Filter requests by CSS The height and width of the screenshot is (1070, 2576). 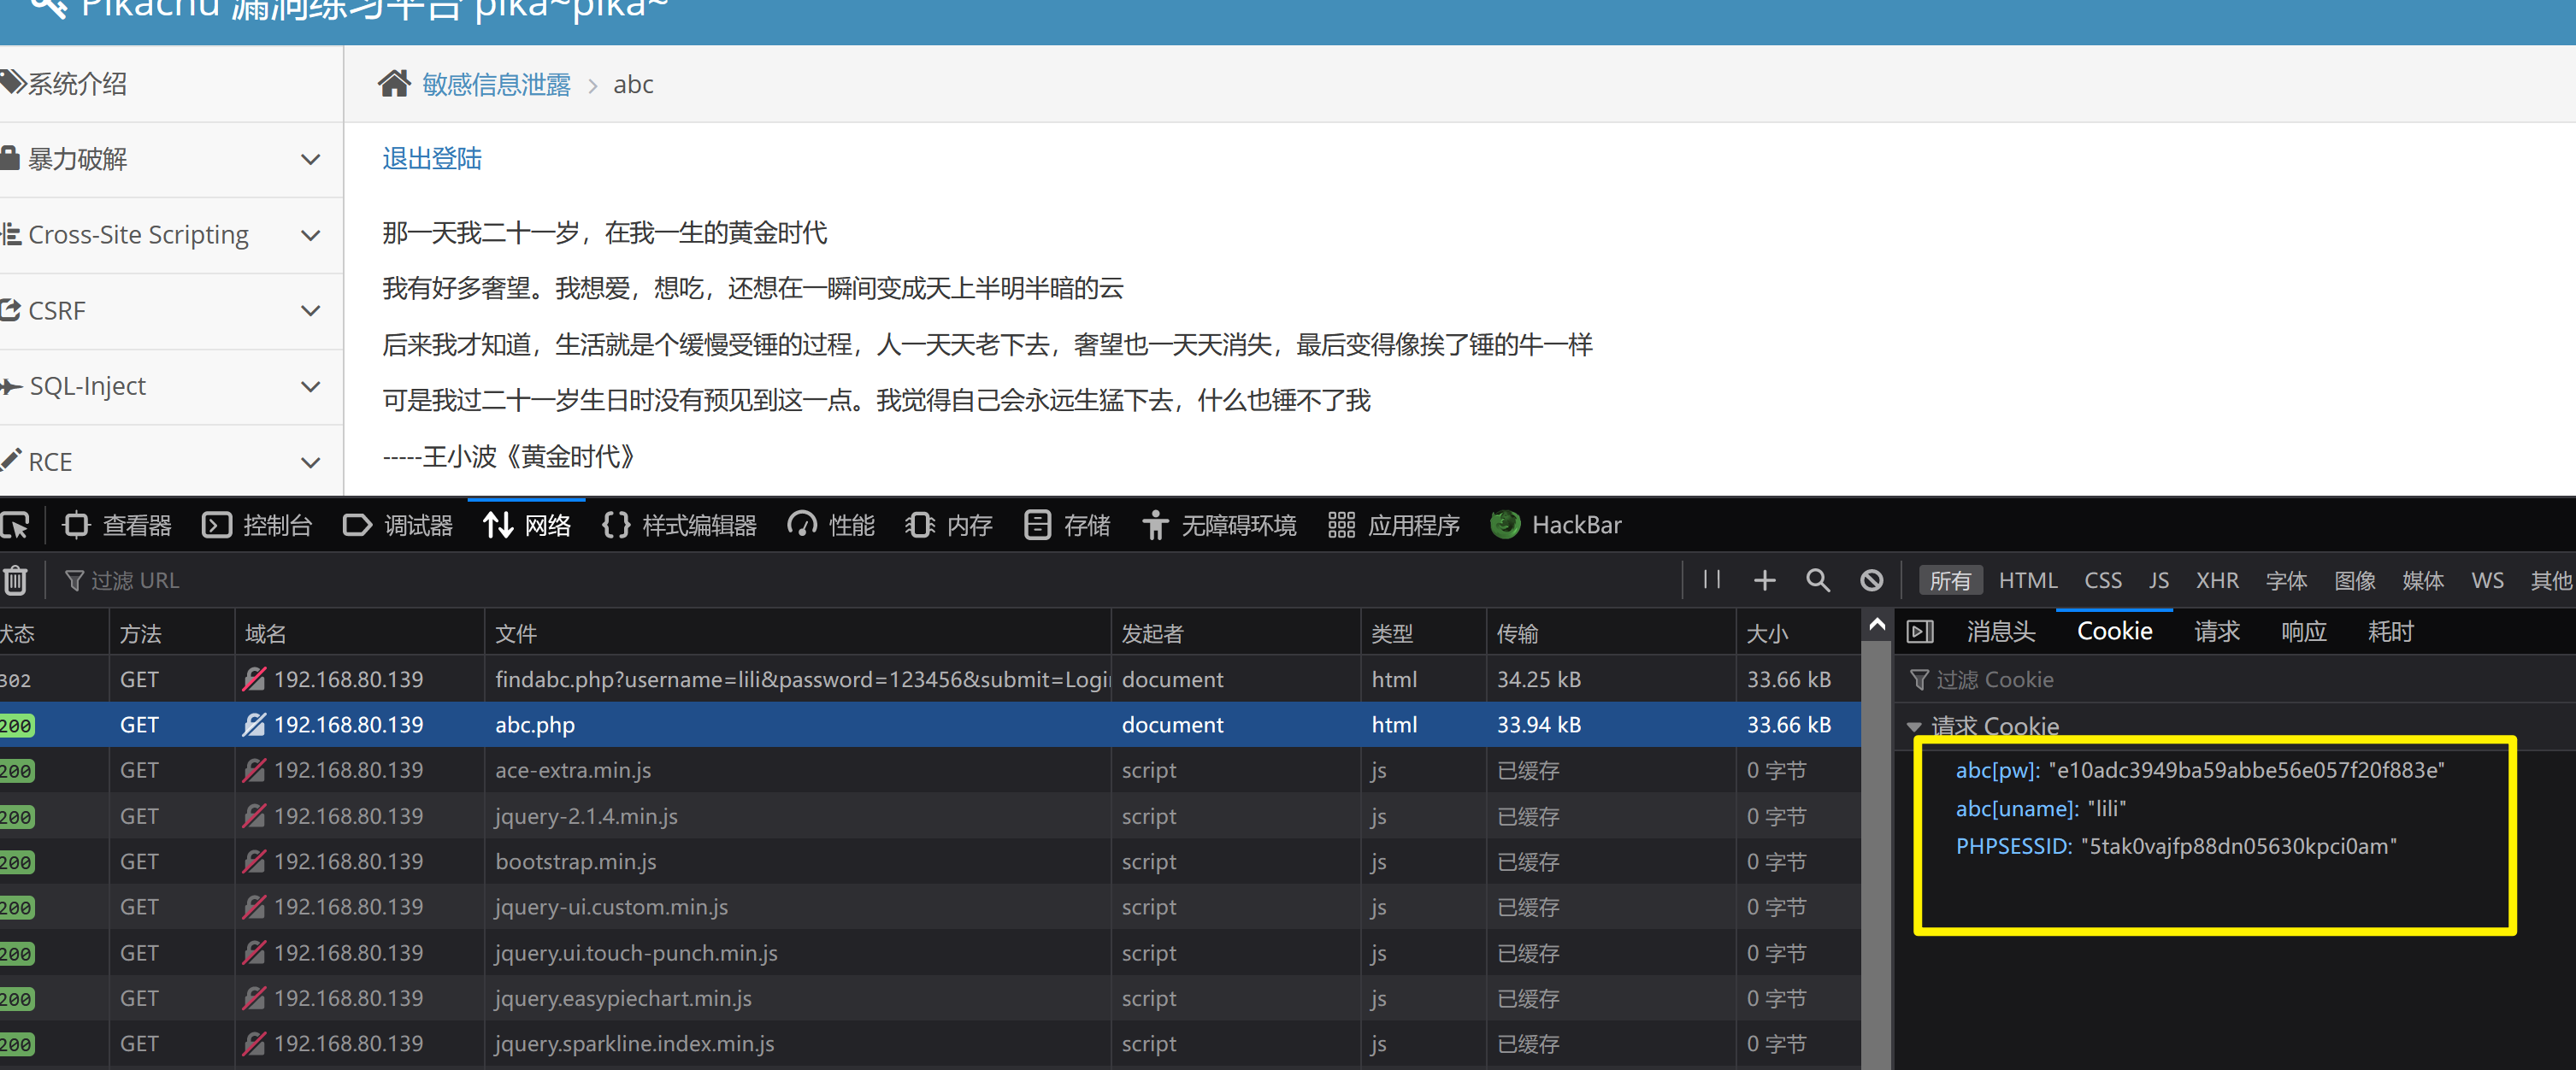[2103, 581]
